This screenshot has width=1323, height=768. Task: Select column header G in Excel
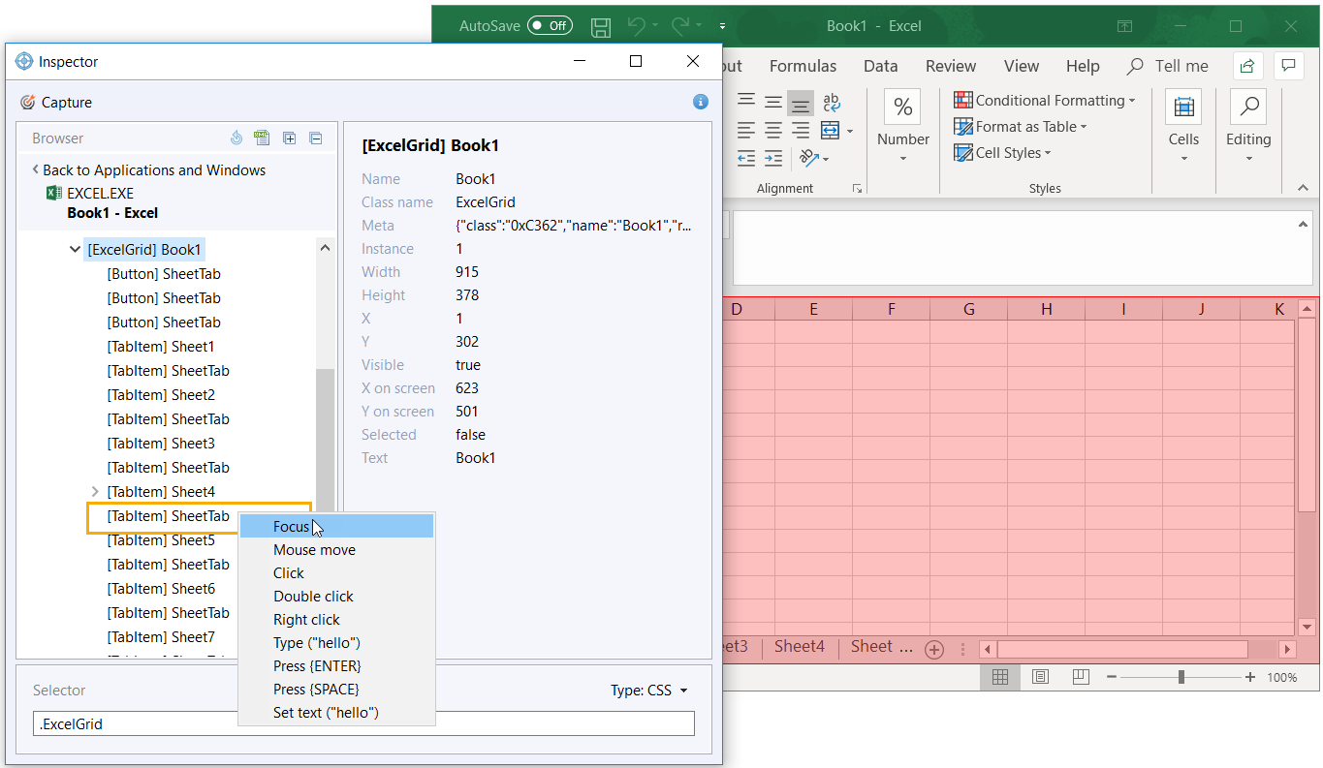[x=969, y=309]
